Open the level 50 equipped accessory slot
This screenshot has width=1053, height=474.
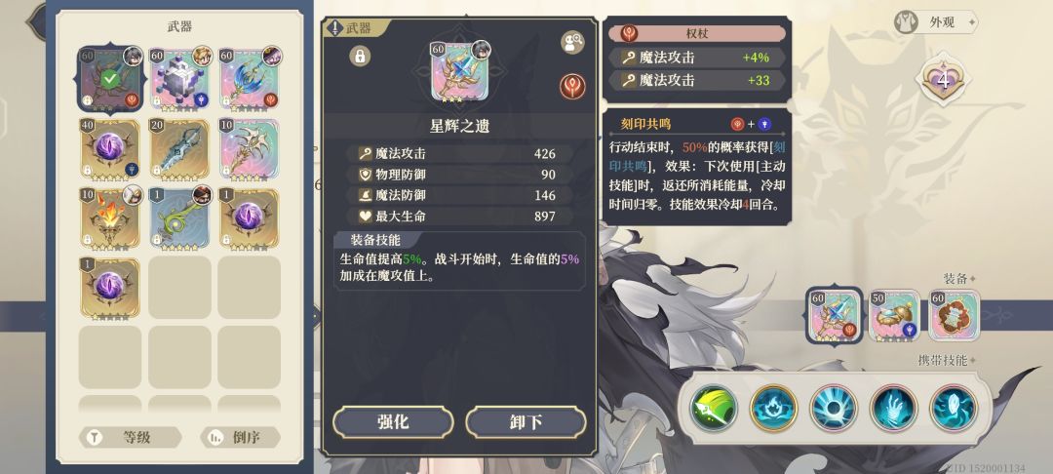pos(894,315)
